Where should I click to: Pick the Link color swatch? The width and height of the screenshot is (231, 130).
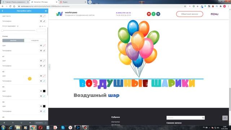(44, 45)
